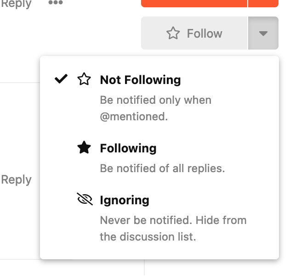
Task: Click the orange button's right split segment
Action: click(x=263, y=4)
